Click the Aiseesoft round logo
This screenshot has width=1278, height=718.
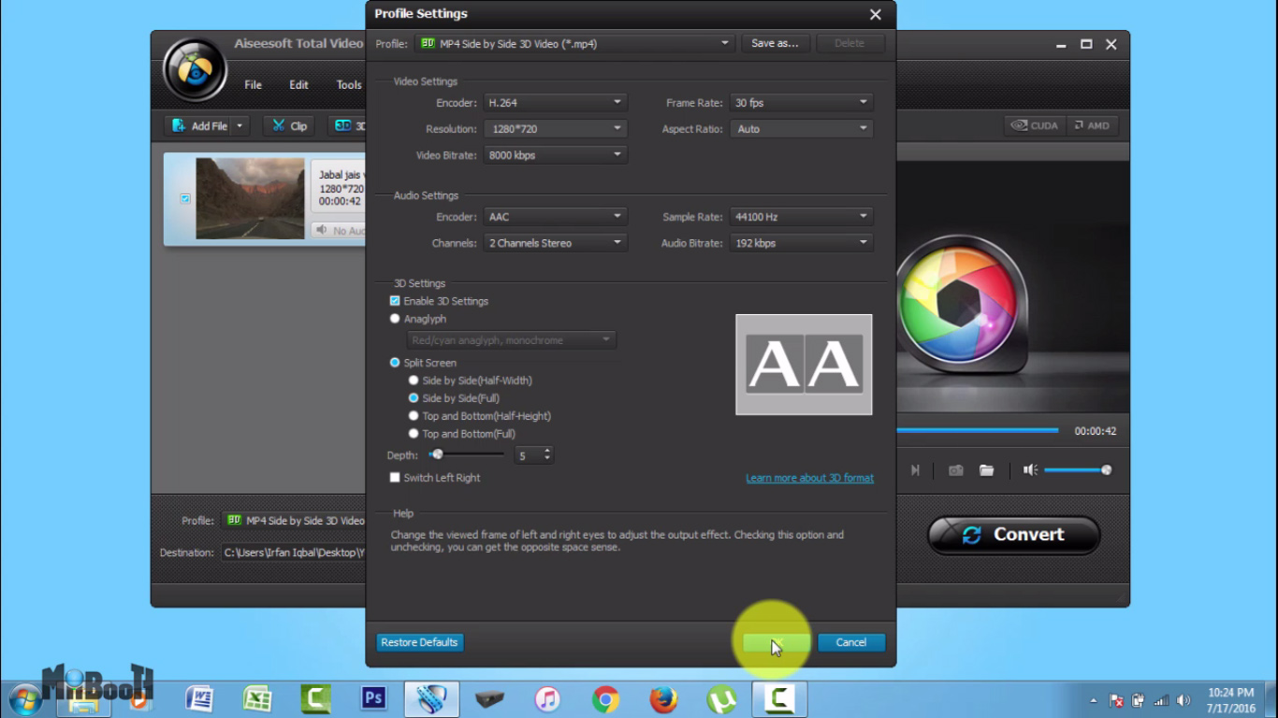[195, 69]
